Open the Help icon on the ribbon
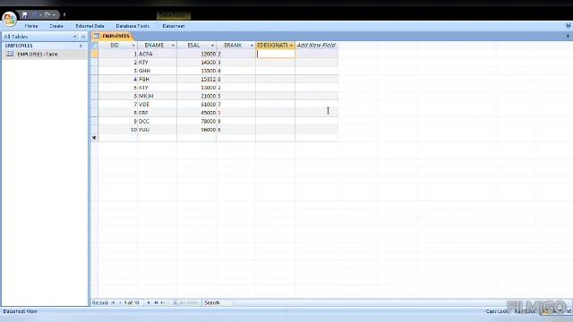 [x=569, y=26]
